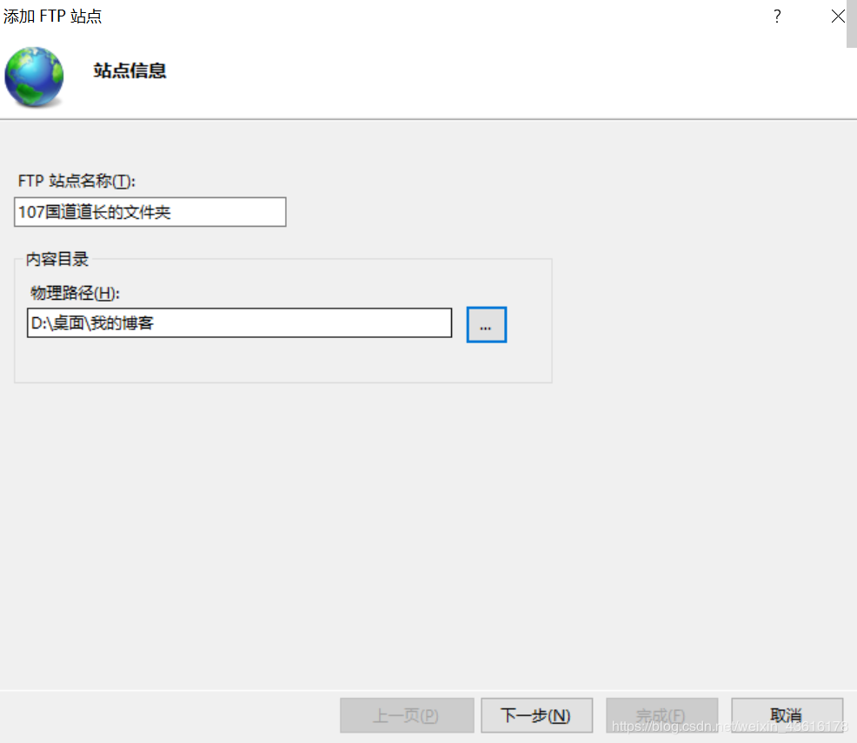Click the FTP site name input field
Screen dimensions: 857x743
149,212
